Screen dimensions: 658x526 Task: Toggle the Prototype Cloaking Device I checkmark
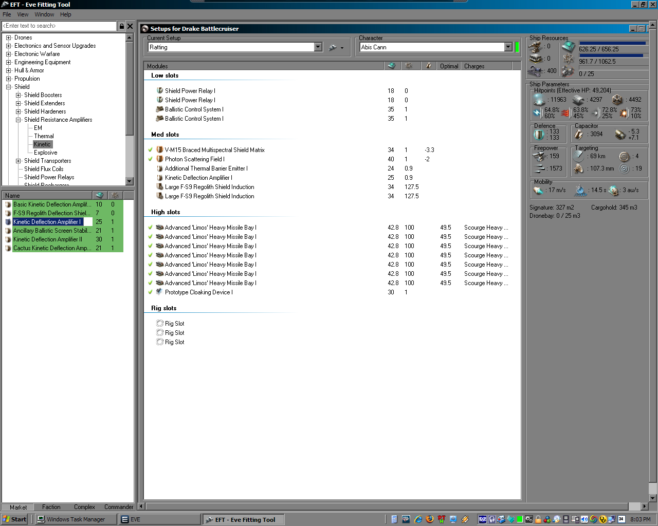(150, 292)
